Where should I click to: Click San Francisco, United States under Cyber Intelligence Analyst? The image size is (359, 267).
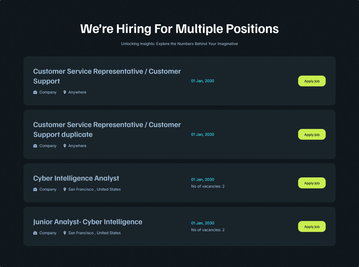[x=94, y=189]
